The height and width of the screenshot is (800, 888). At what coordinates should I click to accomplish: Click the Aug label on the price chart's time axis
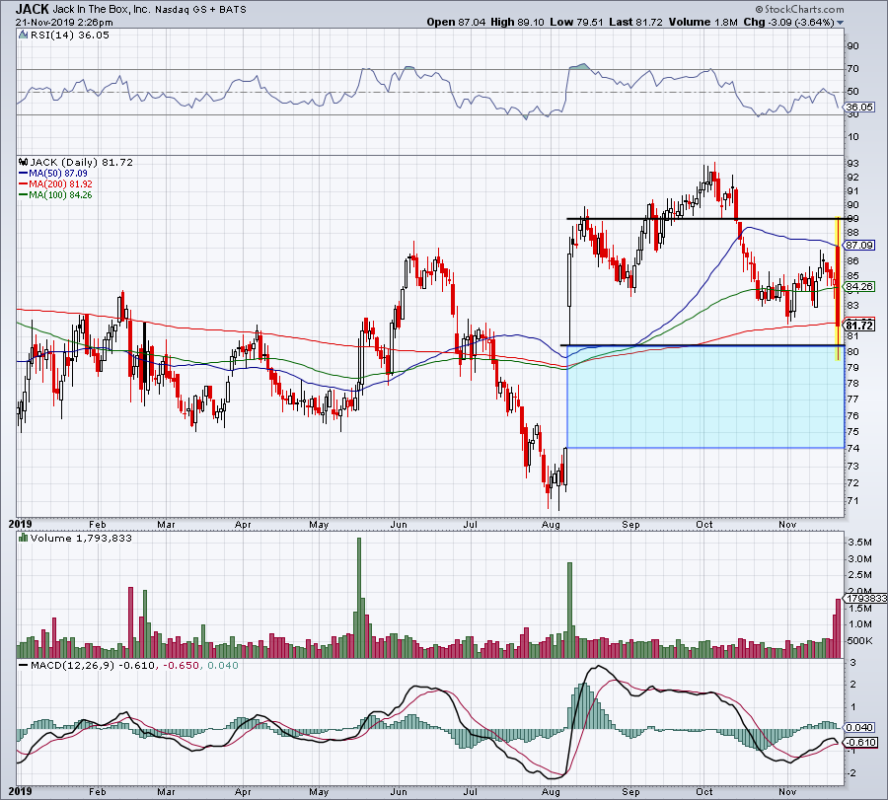click(551, 524)
